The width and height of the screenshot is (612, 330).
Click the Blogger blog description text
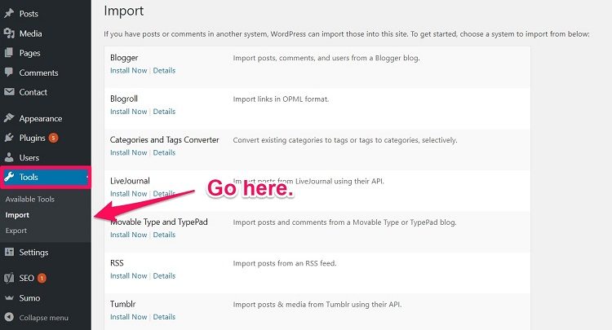326,58
